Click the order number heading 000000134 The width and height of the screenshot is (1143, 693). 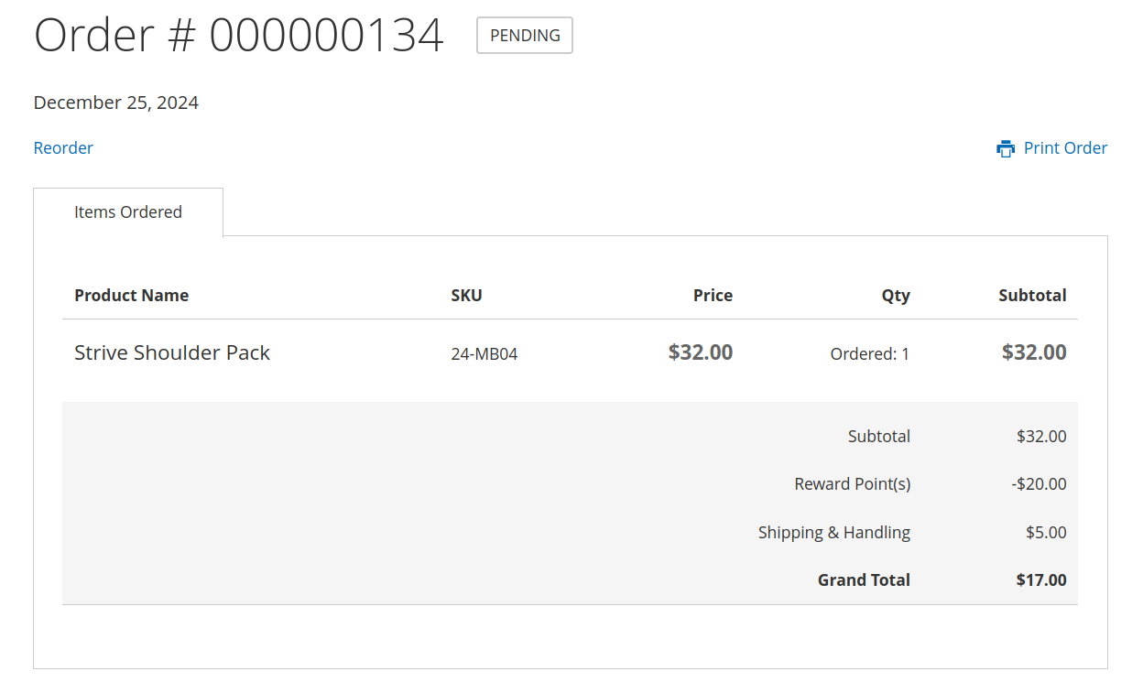[238, 35]
